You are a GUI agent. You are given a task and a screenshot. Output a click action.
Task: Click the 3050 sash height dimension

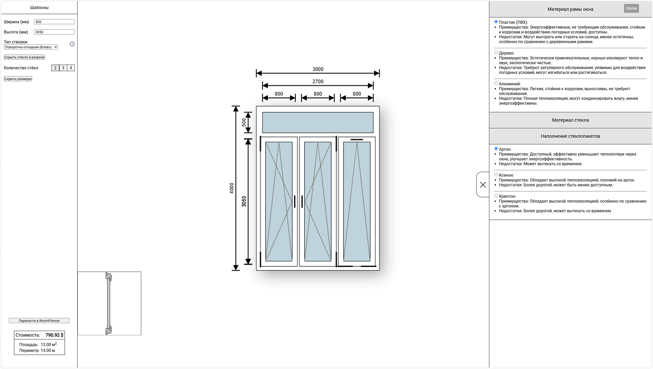[244, 201]
